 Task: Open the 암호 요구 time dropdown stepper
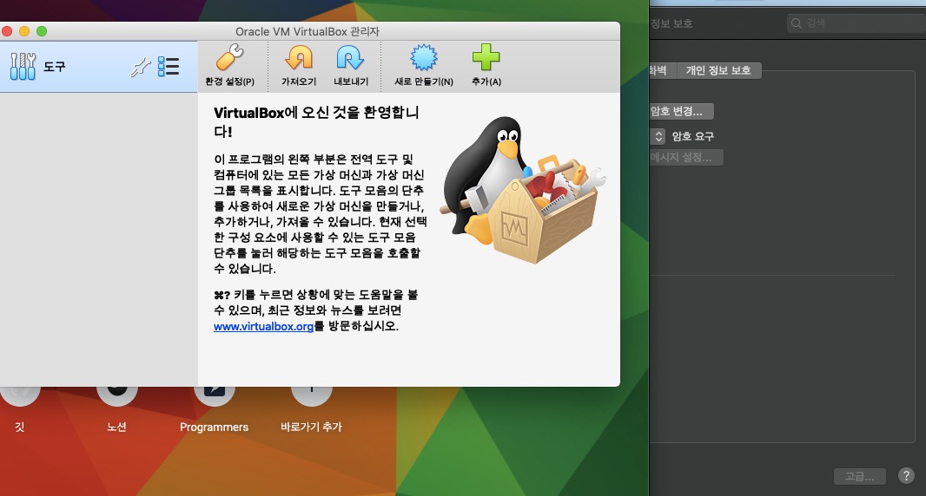click(x=658, y=136)
